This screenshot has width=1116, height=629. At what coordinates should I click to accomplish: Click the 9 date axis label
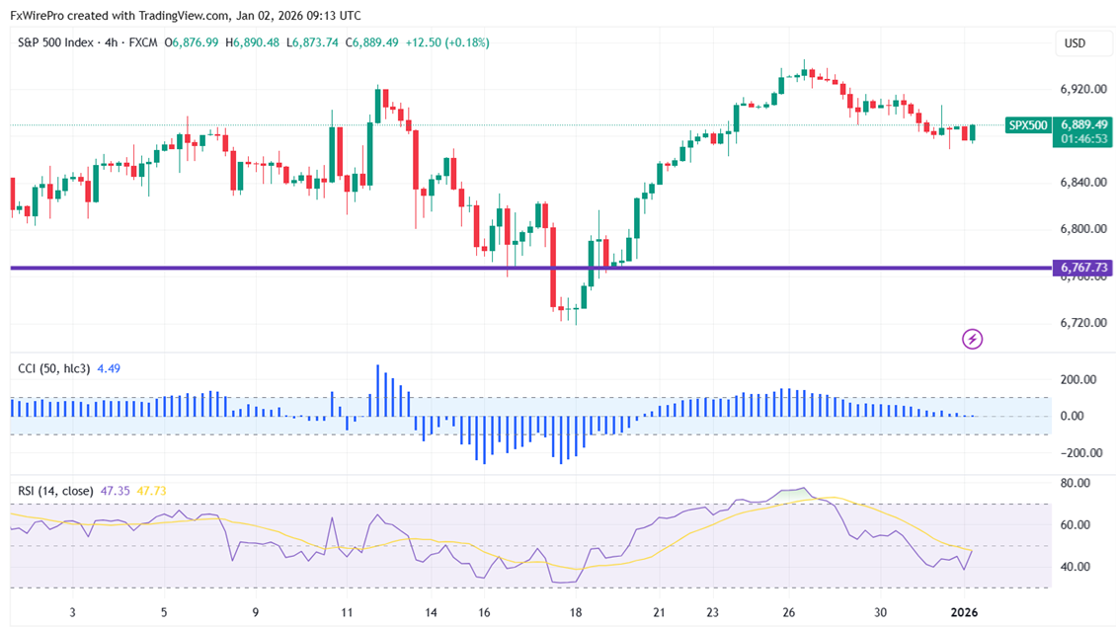point(256,612)
